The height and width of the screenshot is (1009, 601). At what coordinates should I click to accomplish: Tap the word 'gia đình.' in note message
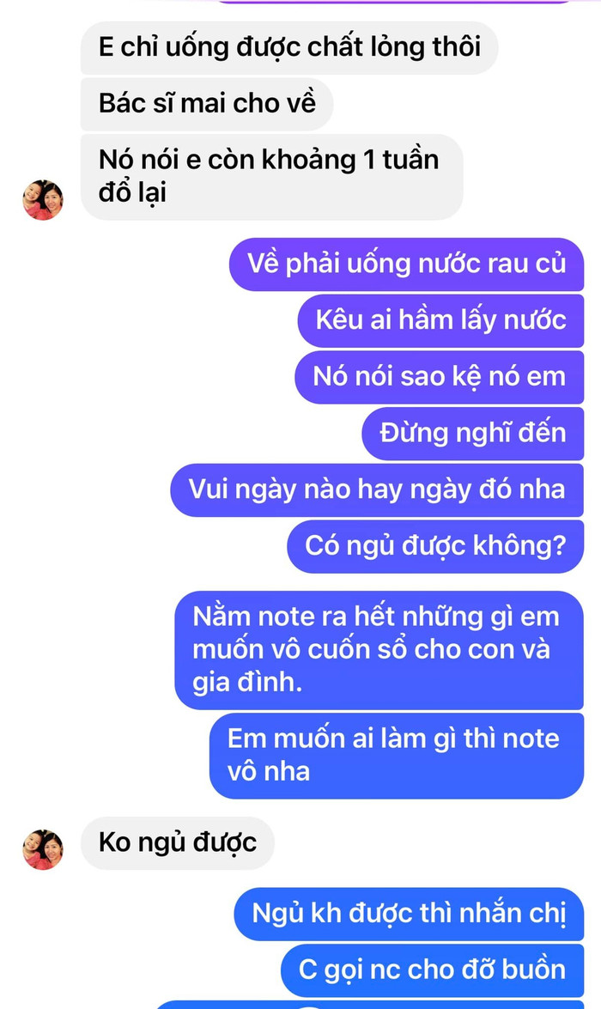247,682
